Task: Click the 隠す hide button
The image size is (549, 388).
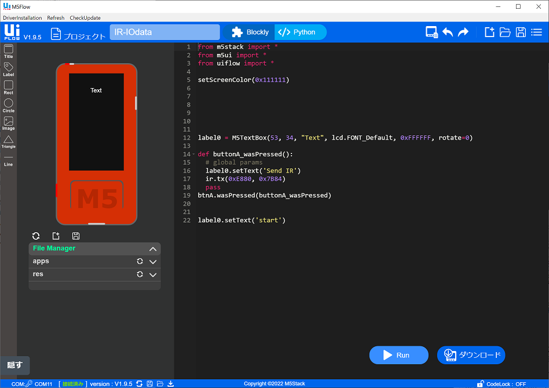Action: click(14, 365)
